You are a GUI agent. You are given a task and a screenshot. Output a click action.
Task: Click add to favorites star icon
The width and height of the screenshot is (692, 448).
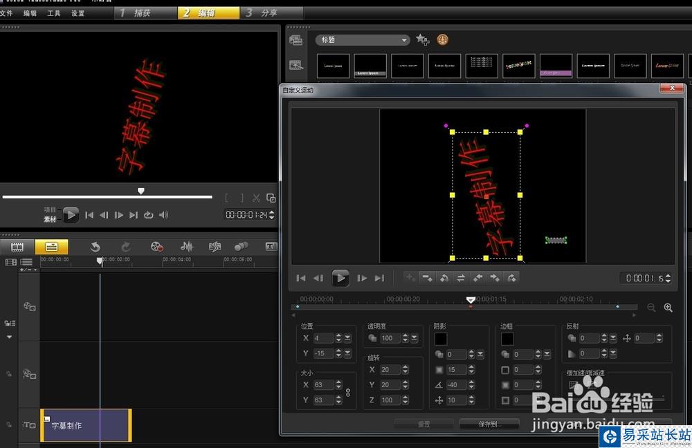tap(422, 39)
